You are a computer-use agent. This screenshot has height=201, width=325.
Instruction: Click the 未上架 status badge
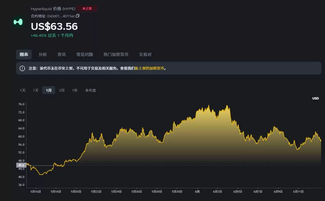tap(87, 8)
